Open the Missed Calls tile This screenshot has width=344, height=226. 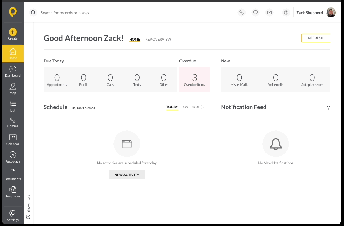(239, 79)
